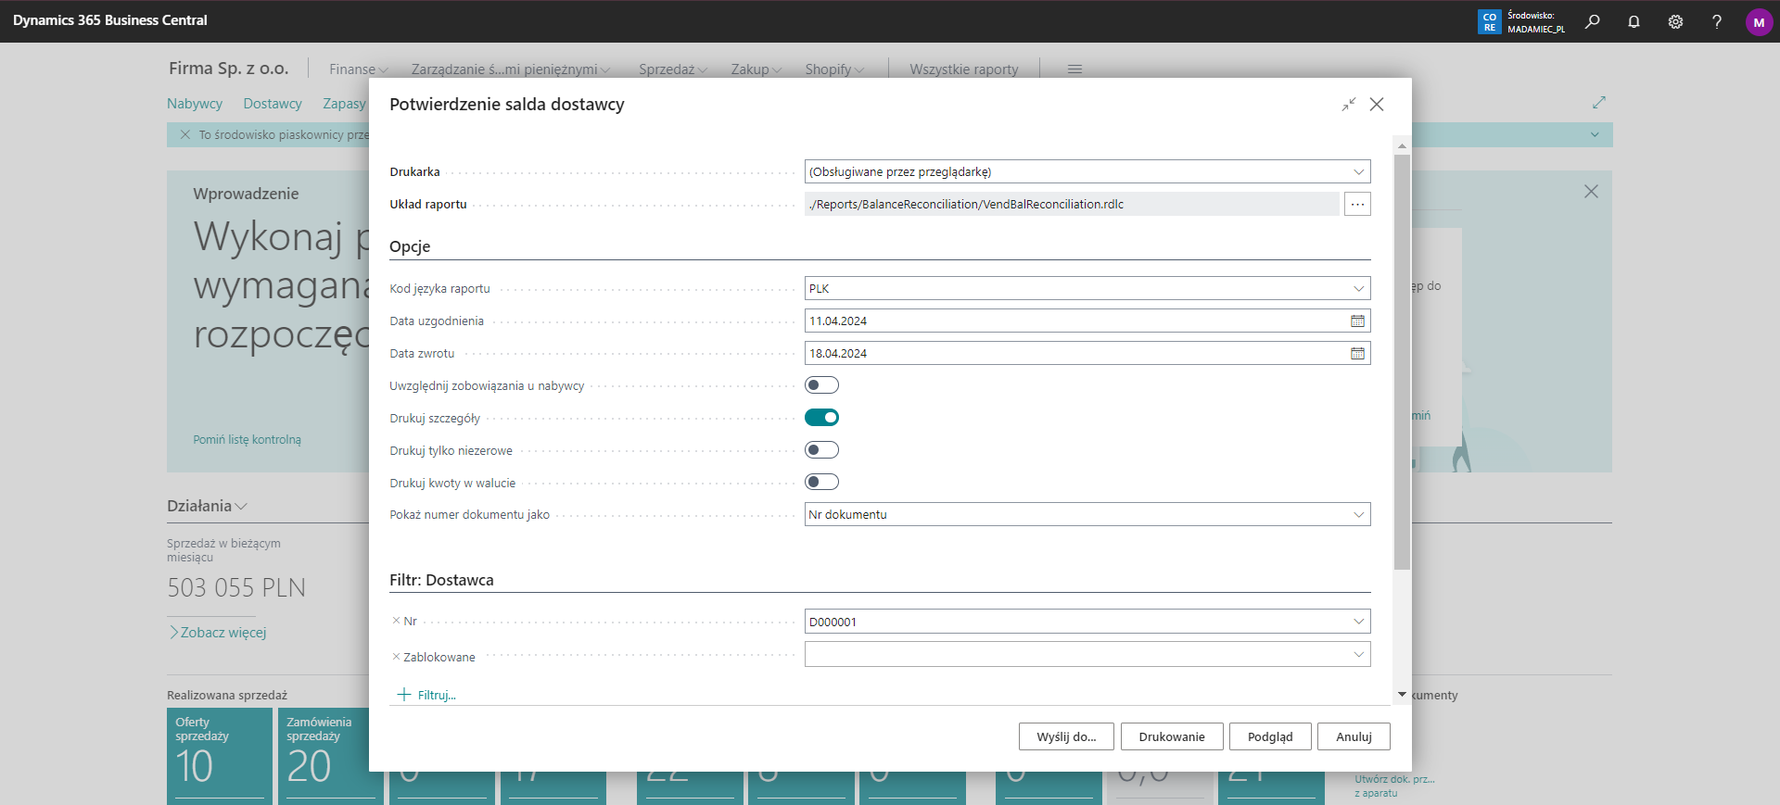The width and height of the screenshot is (1780, 805).
Task: Click the CORE environment badge
Action: pos(1489,21)
